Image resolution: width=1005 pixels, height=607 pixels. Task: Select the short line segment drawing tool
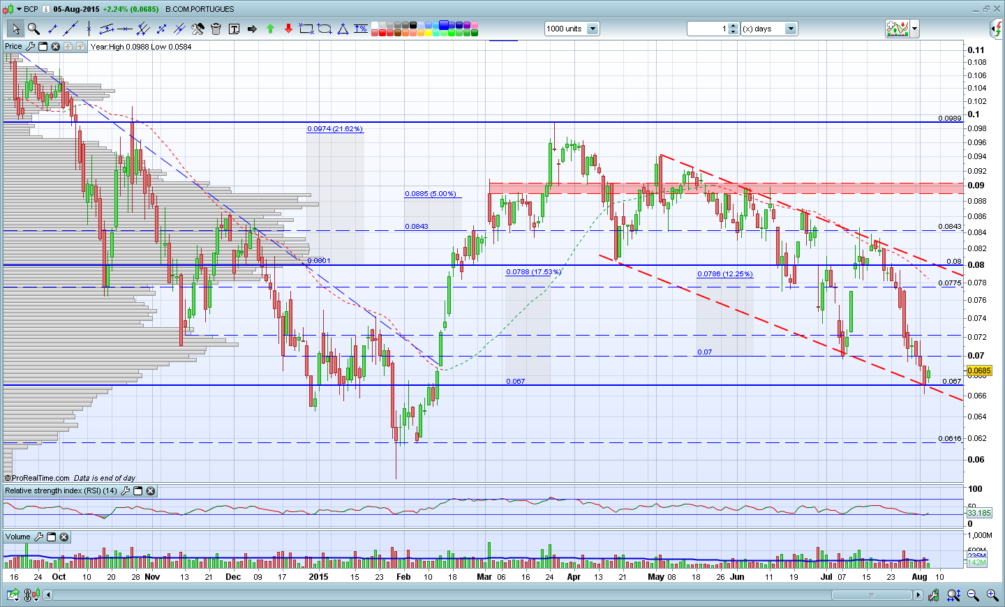52,29
